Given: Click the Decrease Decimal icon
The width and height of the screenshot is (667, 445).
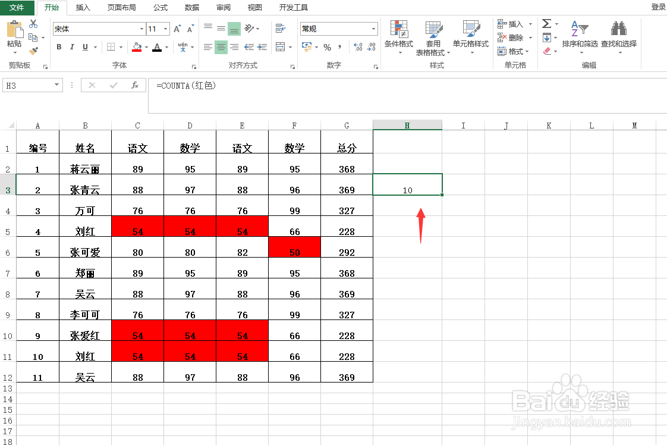Looking at the screenshot, I should [372, 47].
